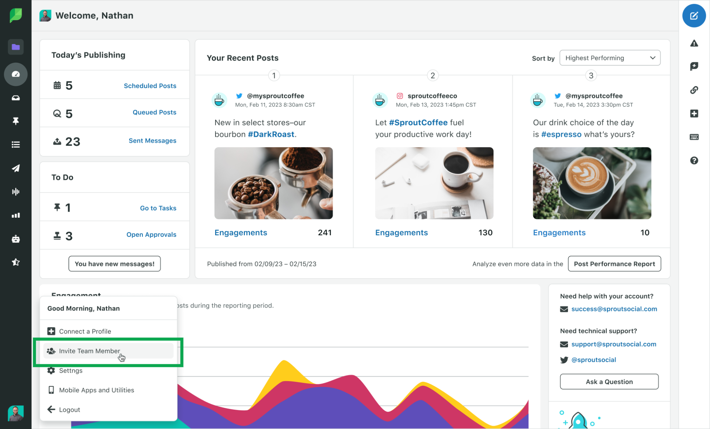Select the Listening tool icon

pyautogui.click(x=15, y=192)
